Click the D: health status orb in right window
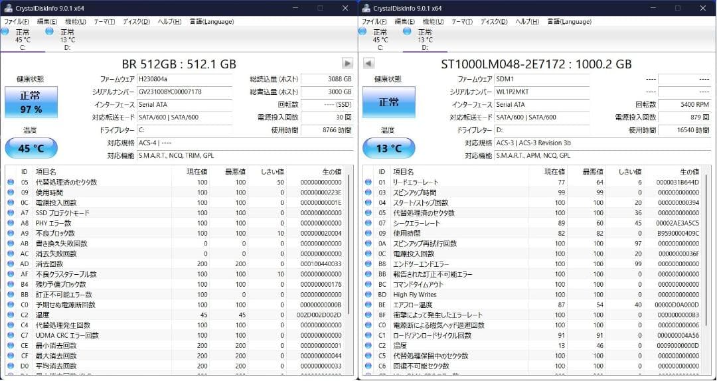The width and height of the screenshot is (717, 381). (407, 32)
